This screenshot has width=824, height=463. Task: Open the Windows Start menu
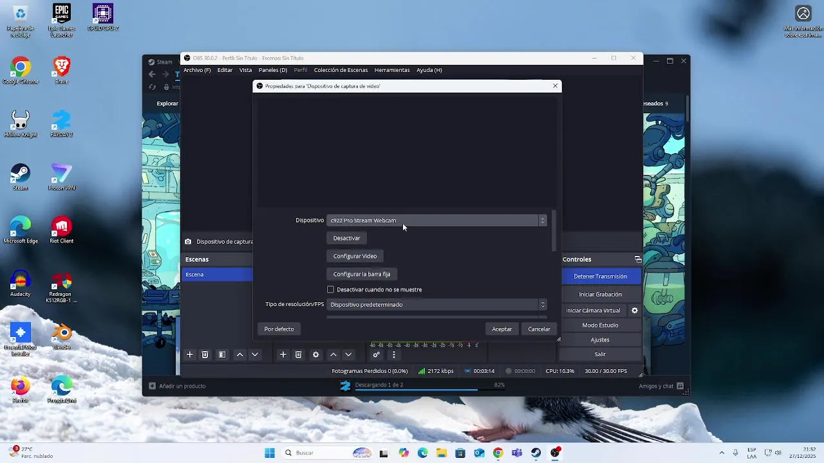click(x=270, y=453)
